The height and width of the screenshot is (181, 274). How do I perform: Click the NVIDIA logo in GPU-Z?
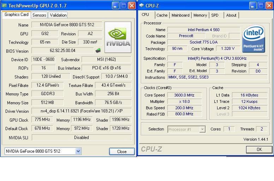click(x=118, y=37)
